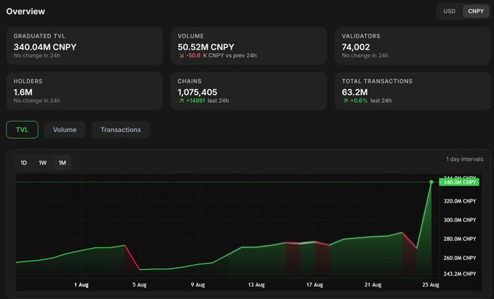Click the 243.2M CNPY axis label

(x=460, y=274)
